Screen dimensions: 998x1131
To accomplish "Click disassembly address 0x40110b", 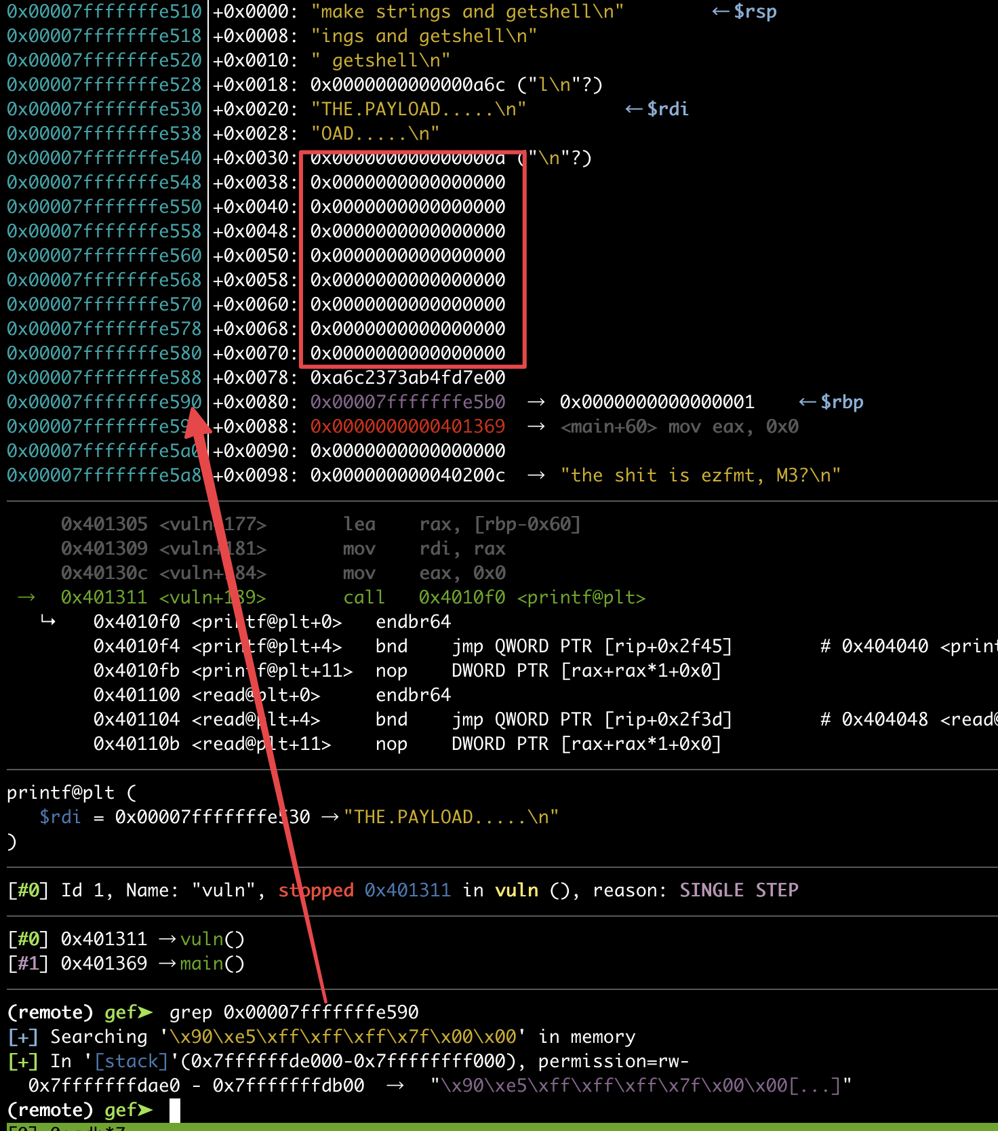I will pyautogui.click(x=137, y=744).
